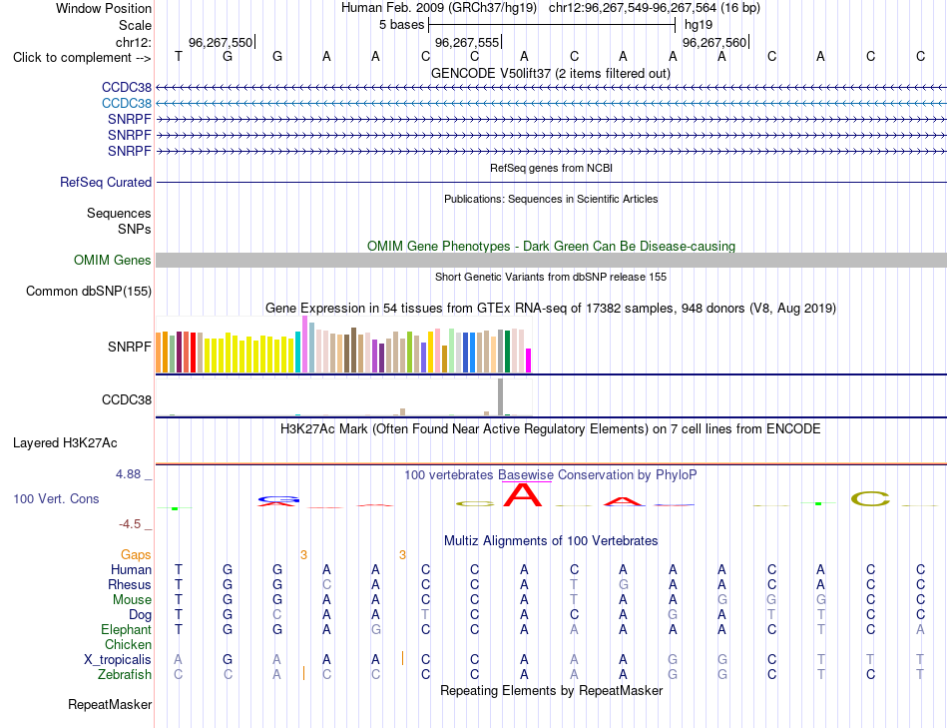Screen dimensions: 948x728
Task: Click the chr12: base position label
Action: 134,42
